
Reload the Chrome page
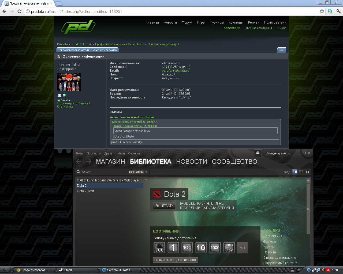[19, 12]
